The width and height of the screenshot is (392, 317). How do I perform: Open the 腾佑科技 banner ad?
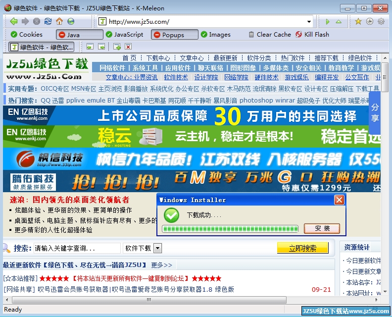(192, 181)
